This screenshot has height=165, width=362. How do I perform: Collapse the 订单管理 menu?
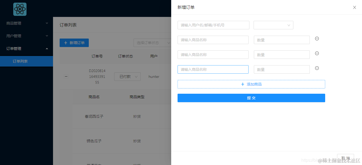[27, 49]
